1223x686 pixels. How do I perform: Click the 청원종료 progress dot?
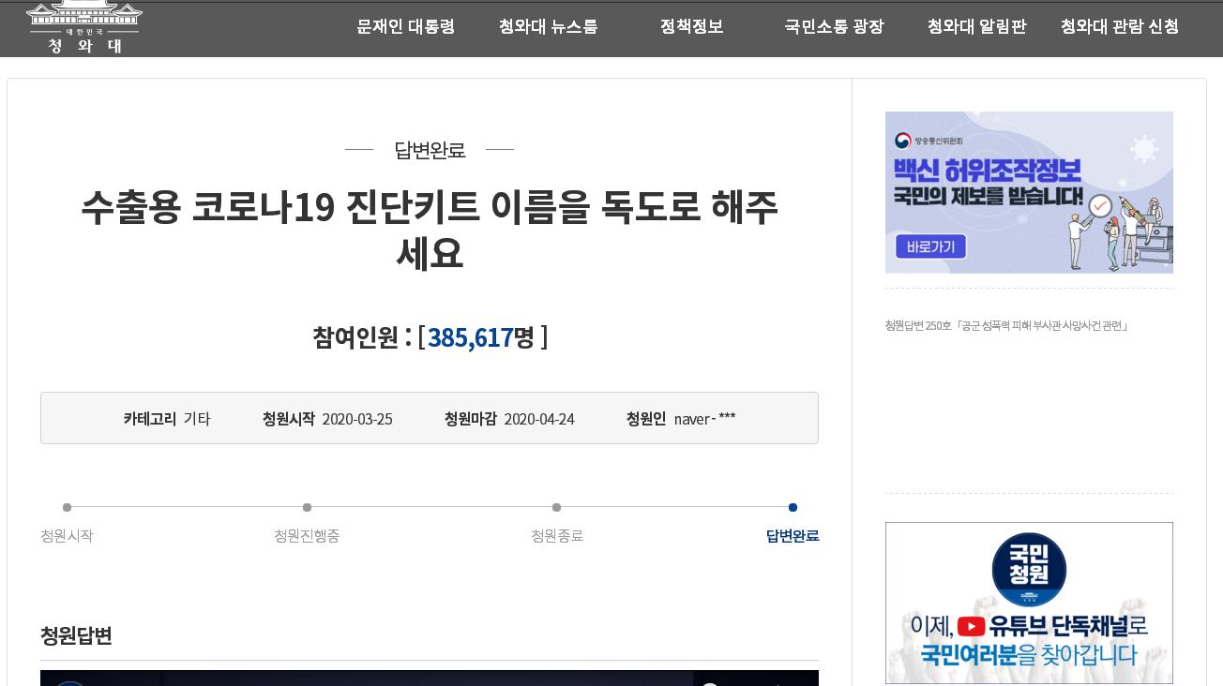(x=556, y=508)
